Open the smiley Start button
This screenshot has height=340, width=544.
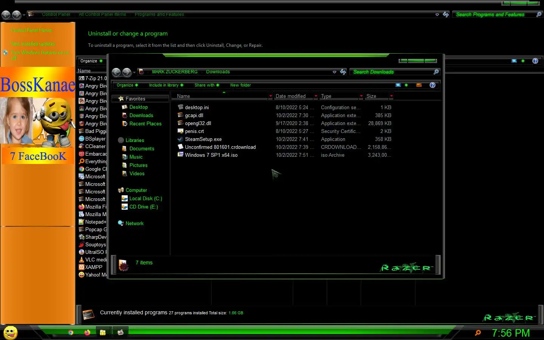click(11, 332)
